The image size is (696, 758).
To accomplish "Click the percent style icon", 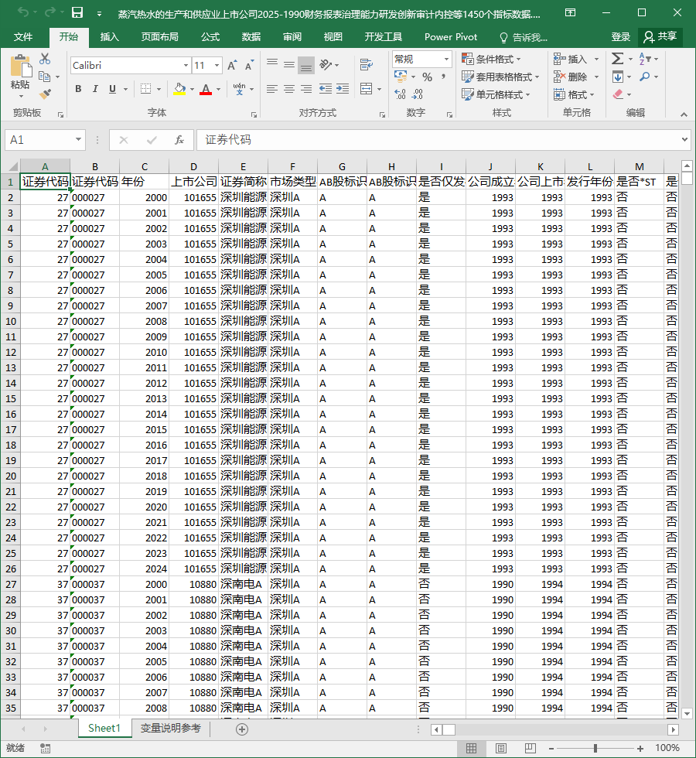I will point(427,77).
